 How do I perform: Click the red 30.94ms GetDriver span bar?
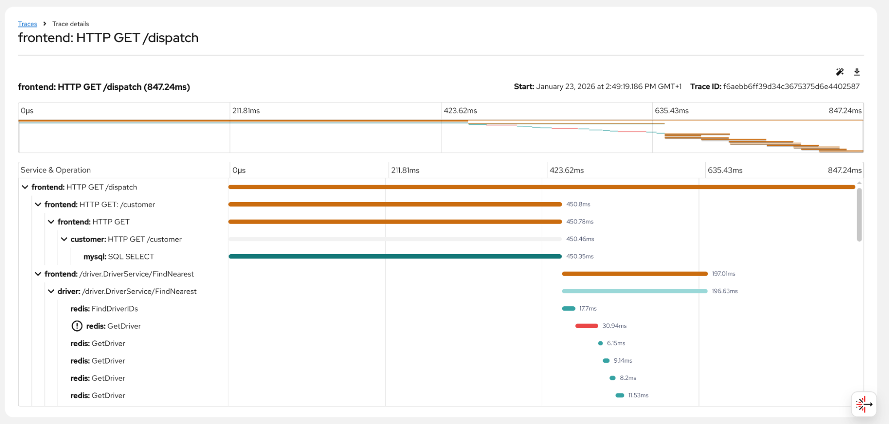pyautogui.click(x=586, y=326)
